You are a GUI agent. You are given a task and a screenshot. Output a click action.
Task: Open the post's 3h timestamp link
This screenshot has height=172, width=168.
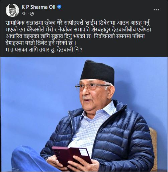[x=24, y=14]
